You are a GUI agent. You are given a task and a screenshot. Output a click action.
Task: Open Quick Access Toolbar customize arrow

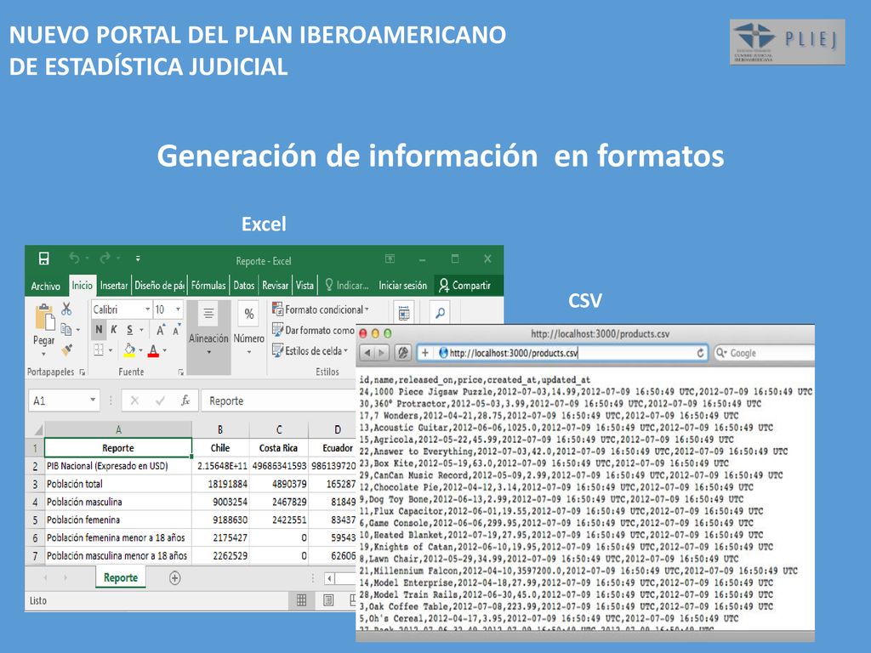tap(138, 258)
